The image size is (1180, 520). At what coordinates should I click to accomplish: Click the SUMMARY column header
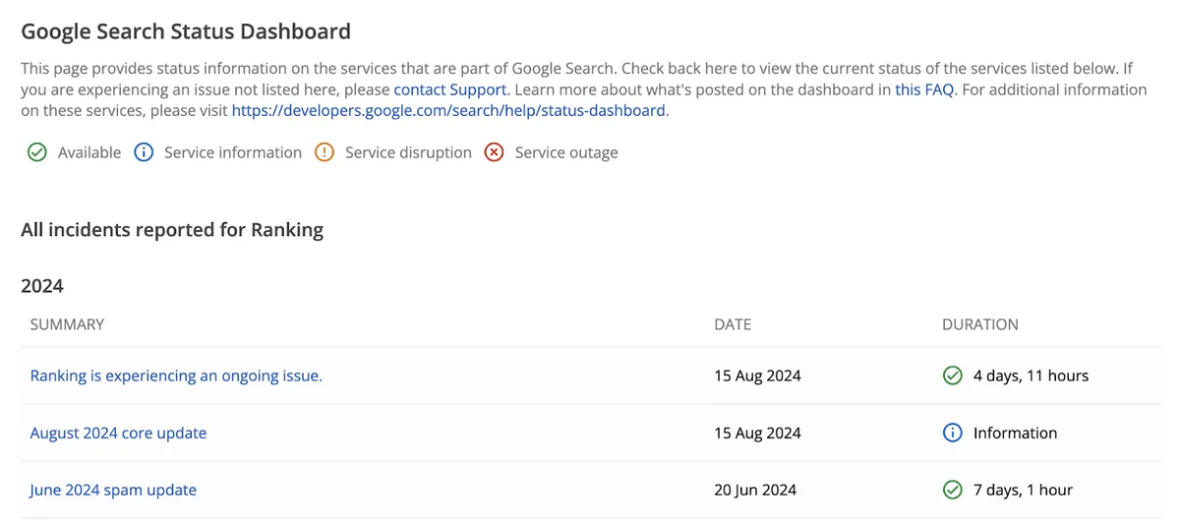67,324
